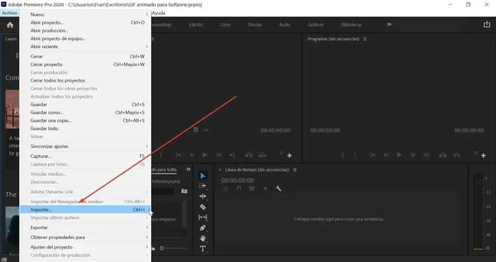The height and width of the screenshot is (262, 496).
Task: Click Insert button in Source monitor
Action: (249, 155)
